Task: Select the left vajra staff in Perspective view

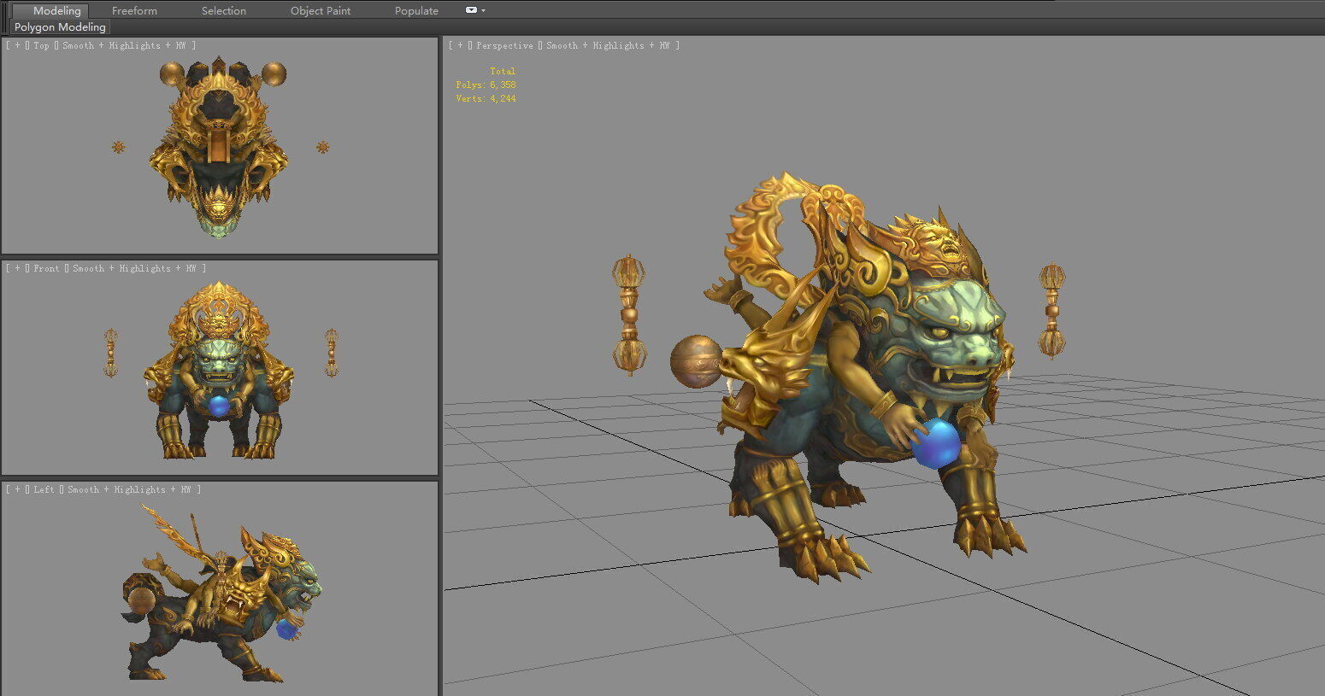Action: coord(628,315)
